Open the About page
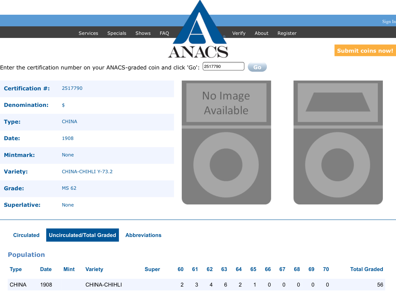Image resolution: width=396 pixels, height=301 pixels. coord(261,33)
